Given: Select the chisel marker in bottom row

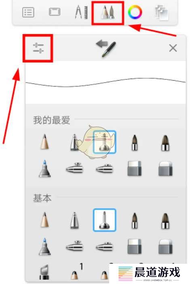Looking at the screenshot, I should (44, 272).
